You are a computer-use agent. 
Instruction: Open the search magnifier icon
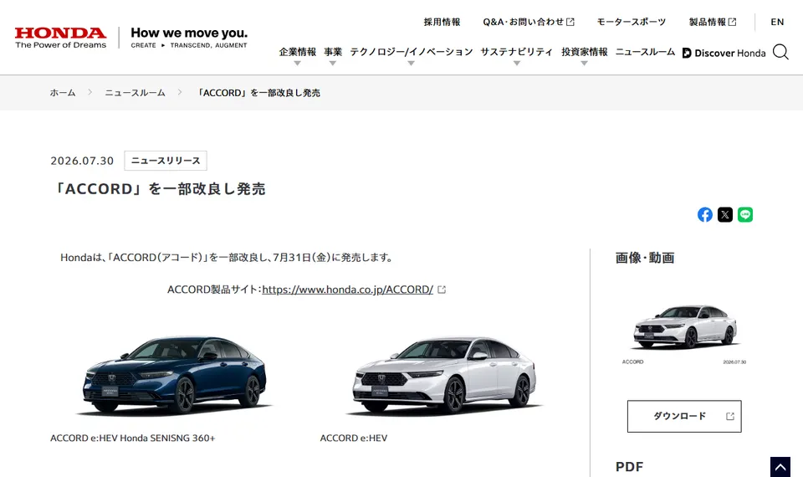780,52
